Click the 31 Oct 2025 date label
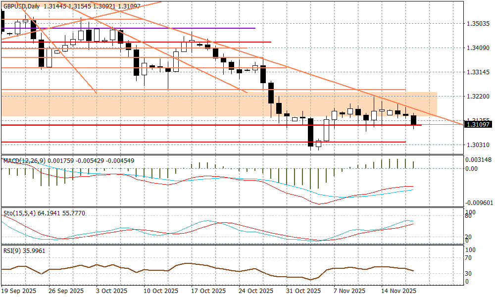 click(x=302, y=291)
